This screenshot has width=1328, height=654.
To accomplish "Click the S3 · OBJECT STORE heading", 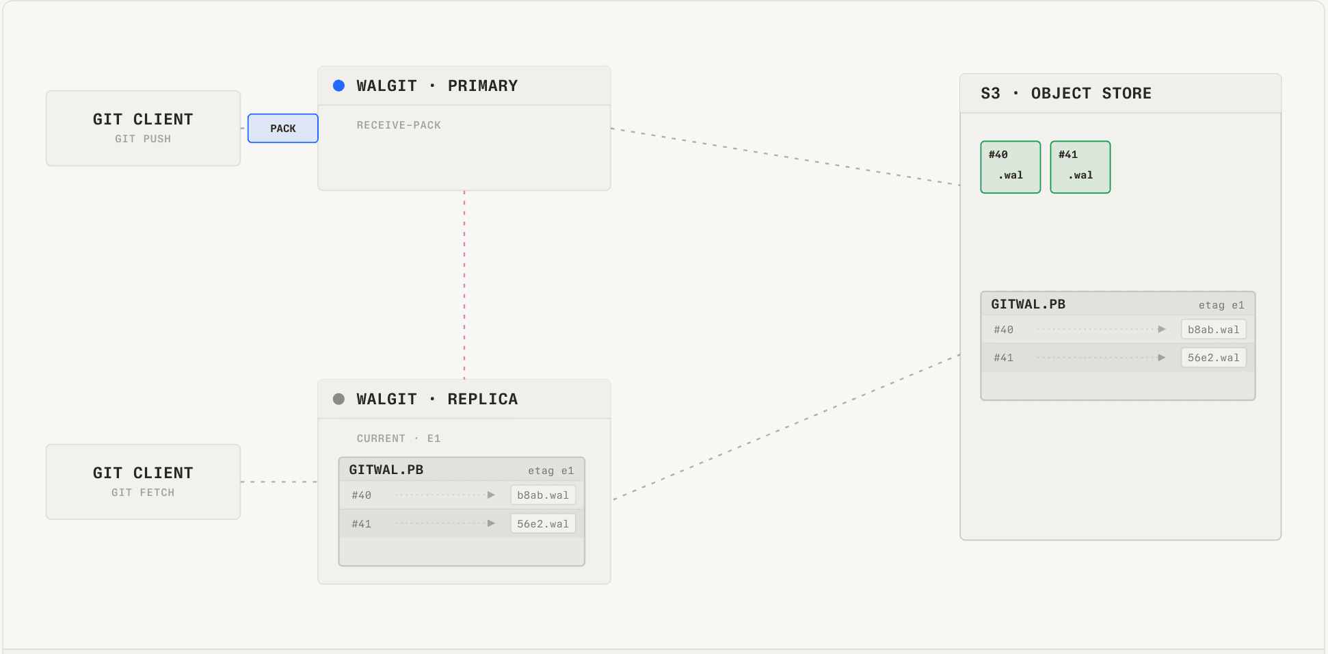I will (x=1066, y=93).
